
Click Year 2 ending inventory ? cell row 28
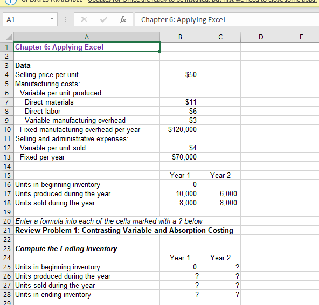click(220, 294)
